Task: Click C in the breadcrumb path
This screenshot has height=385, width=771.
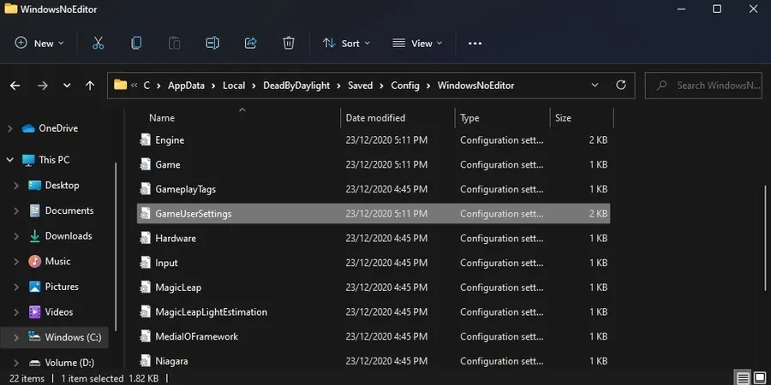Action: click(x=146, y=86)
